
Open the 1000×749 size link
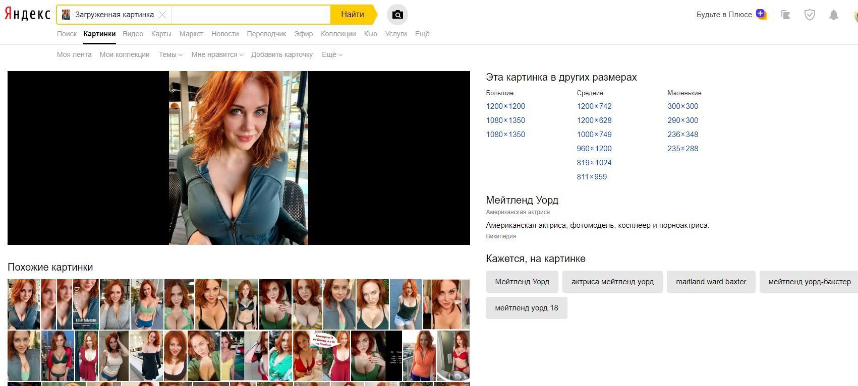(594, 135)
